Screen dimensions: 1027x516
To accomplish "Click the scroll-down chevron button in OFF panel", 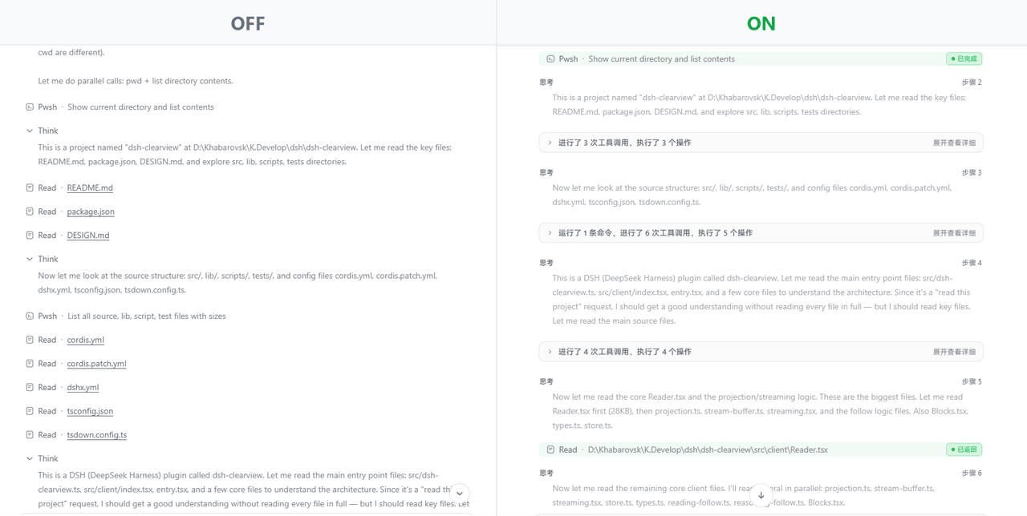I will [459, 494].
